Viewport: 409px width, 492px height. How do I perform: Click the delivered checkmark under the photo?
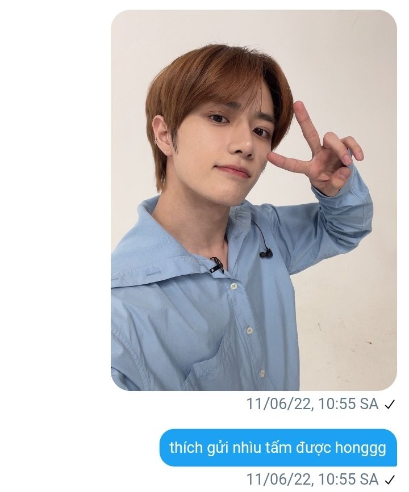coord(390,405)
